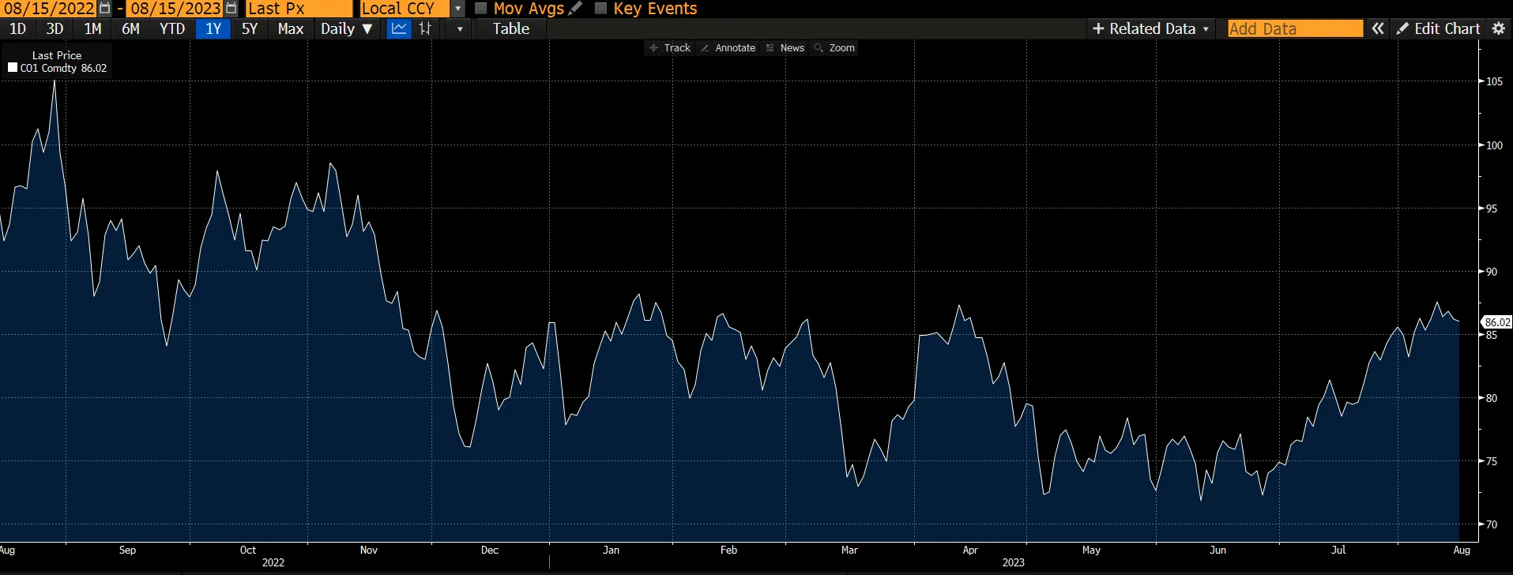
Task: Activate the Annotate tool
Action: point(728,48)
